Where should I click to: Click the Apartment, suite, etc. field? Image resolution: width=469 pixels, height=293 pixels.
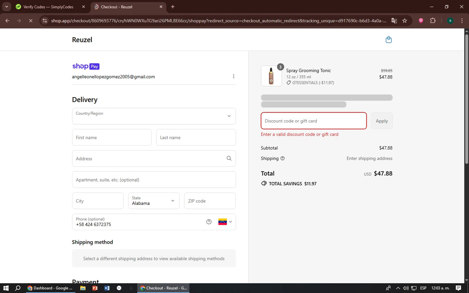click(154, 180)
